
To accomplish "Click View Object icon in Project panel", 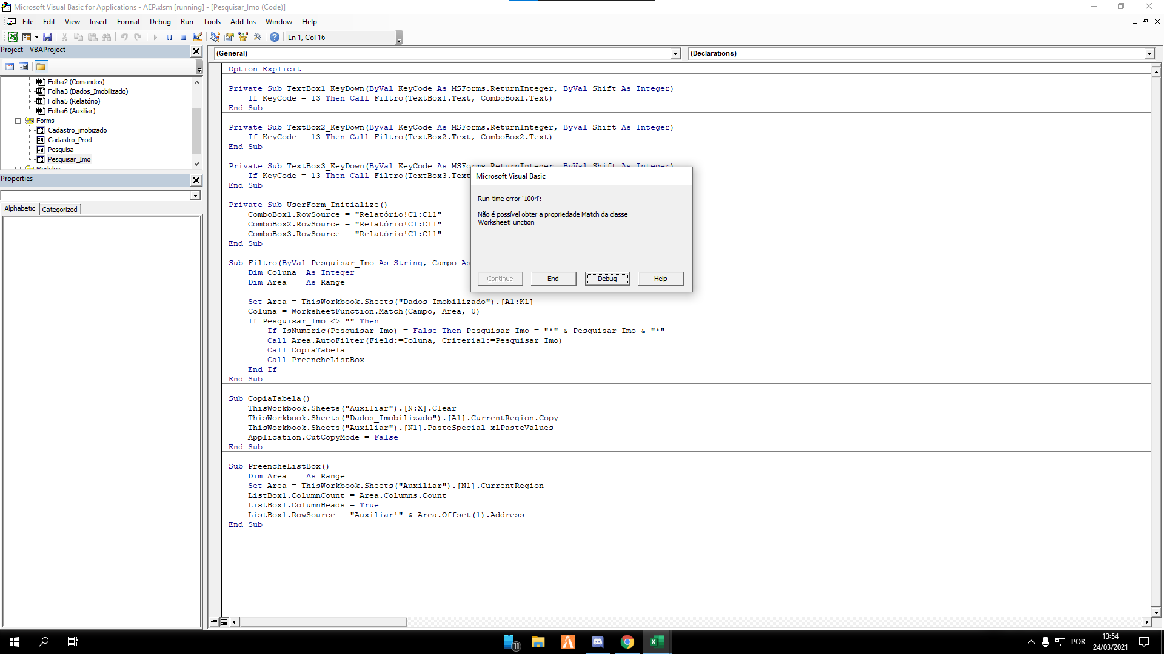I will coord(23,67).
